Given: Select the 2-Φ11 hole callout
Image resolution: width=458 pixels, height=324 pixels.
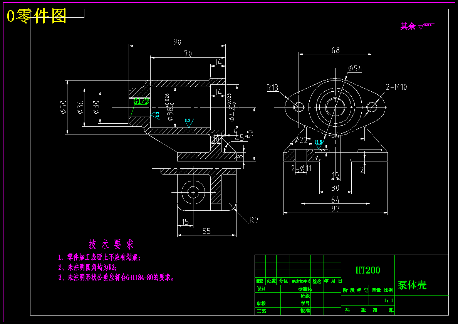Looking at the screenshot, I should click(302, 168).
